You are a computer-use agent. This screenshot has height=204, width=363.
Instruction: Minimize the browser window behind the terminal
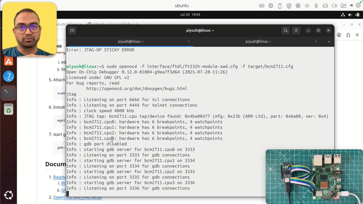coord(344,24)
